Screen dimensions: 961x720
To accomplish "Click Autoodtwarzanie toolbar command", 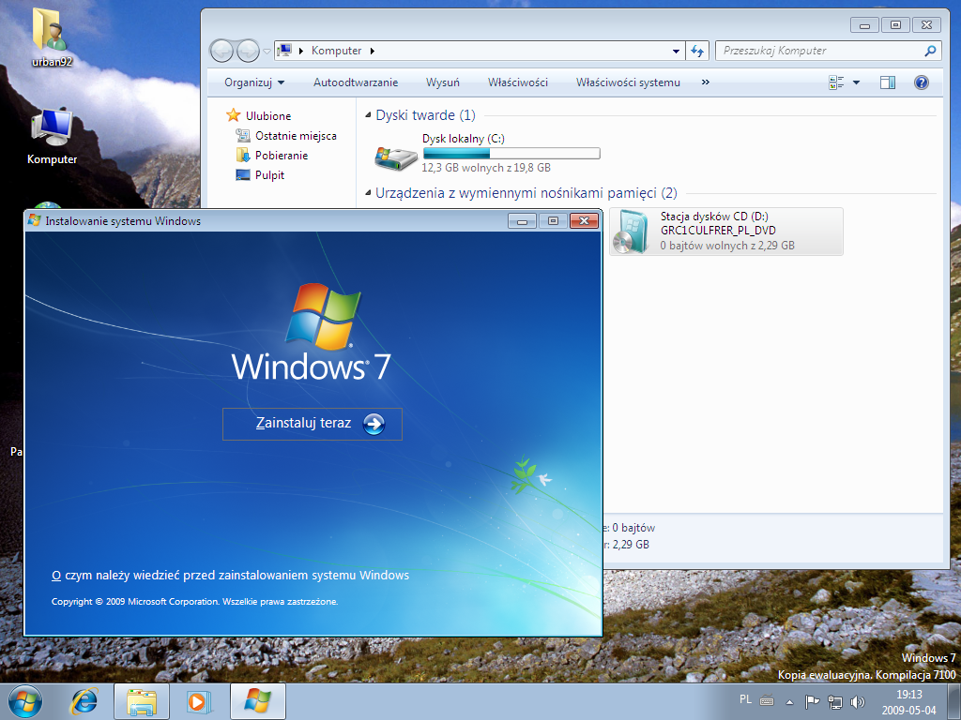I will point(356,82).
